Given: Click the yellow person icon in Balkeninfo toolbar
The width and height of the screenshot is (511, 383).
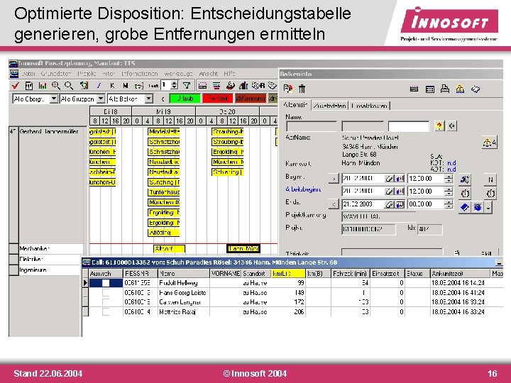Looking at the screenshot, I should pyautogui.click(x=460, y=89).
